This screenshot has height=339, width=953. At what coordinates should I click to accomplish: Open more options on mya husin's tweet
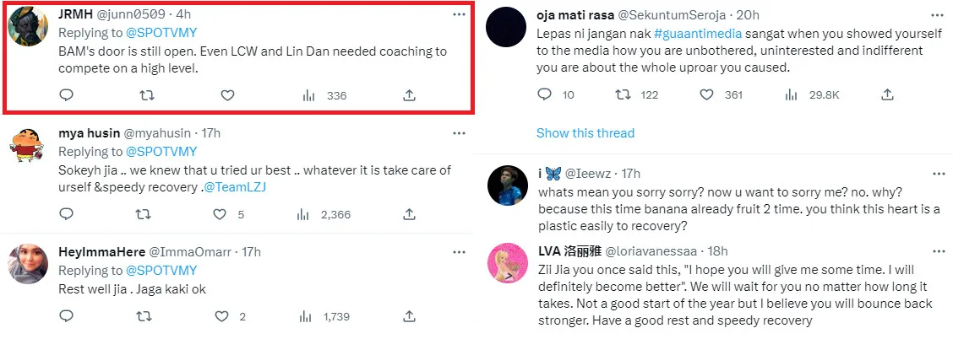pos(459,133)
